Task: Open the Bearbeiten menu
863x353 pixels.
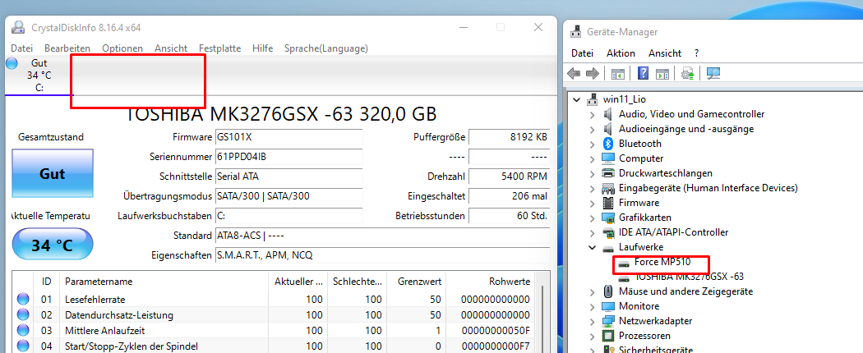Action: (x=67, y=48)
